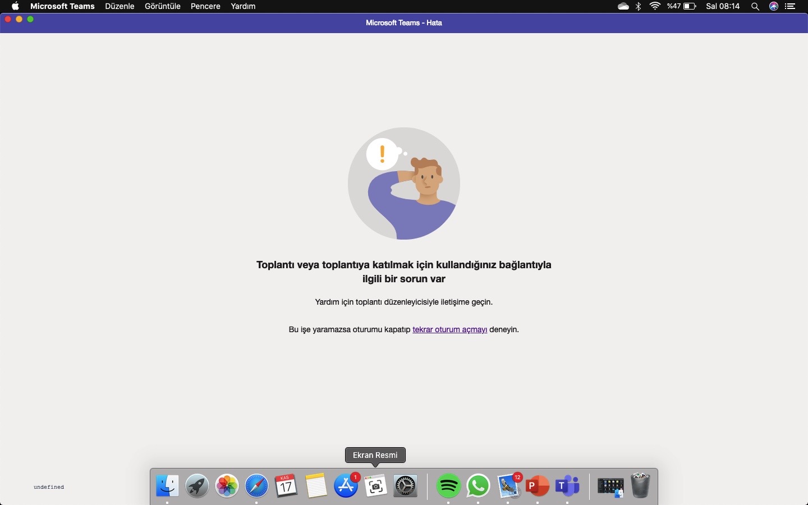This screenshot has width=808, height=505.
Task: Click the Microsoft Teams dock icon
Action: 568,486
